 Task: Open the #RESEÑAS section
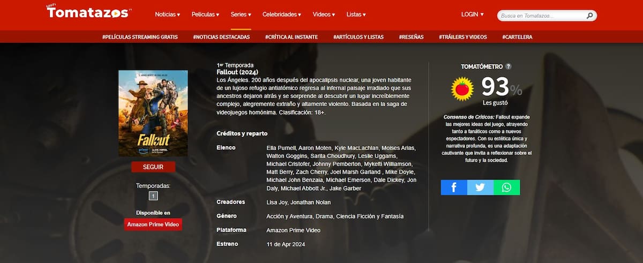[411, 37]
